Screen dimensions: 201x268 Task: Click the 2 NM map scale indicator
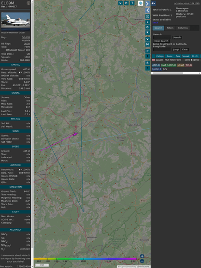42,265
